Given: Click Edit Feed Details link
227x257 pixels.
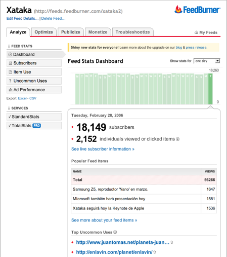Looking at the screenshot, I should point(23,18).
